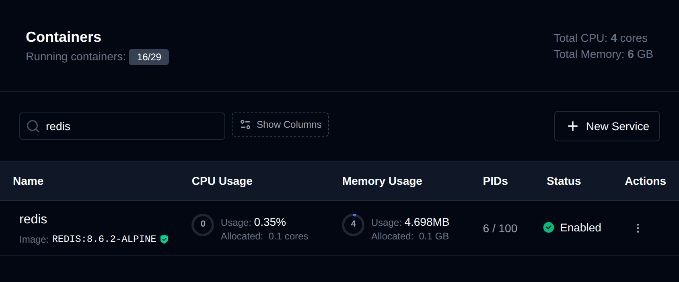
Task: Click the REDIS:8.6.2-ALPINE image text
Action: click(x=104, y=239)
